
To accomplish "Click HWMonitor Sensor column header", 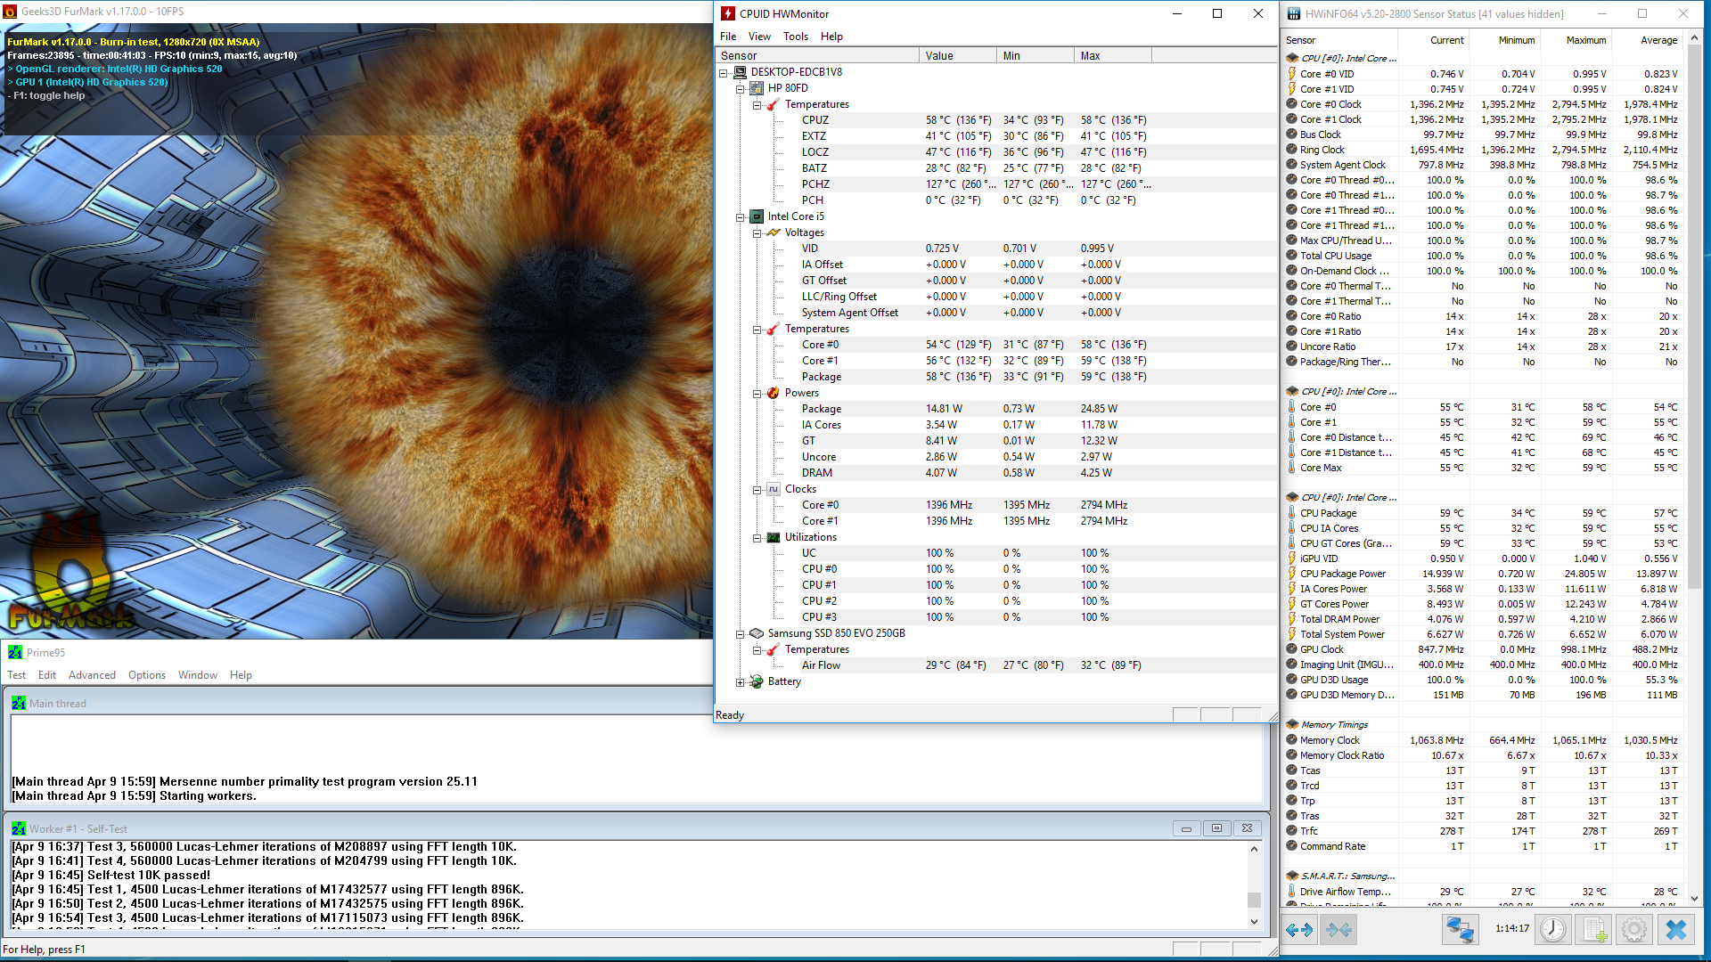I will point(817,55).
